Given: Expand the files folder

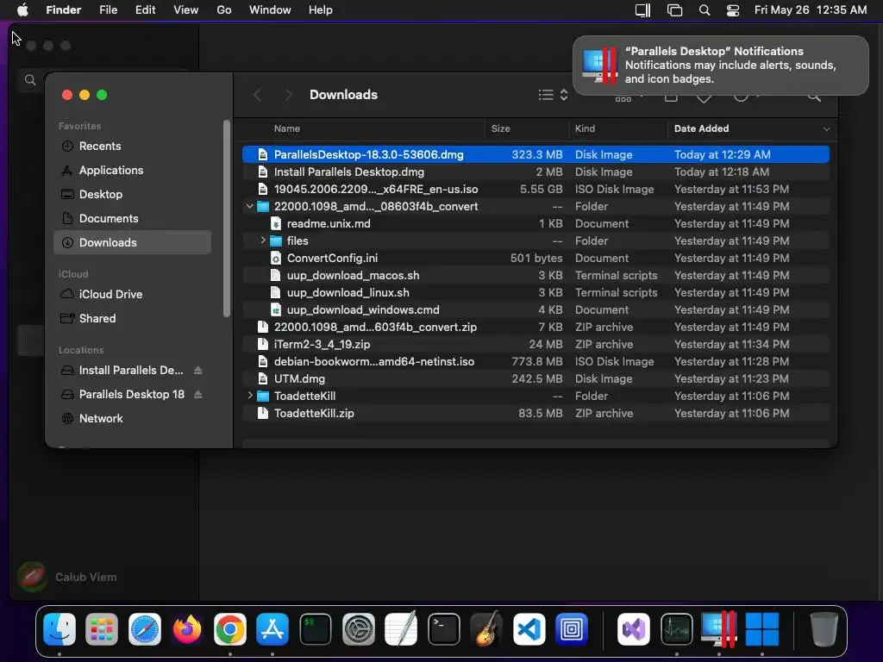Looking at the screenshot, I should point(262,240).
